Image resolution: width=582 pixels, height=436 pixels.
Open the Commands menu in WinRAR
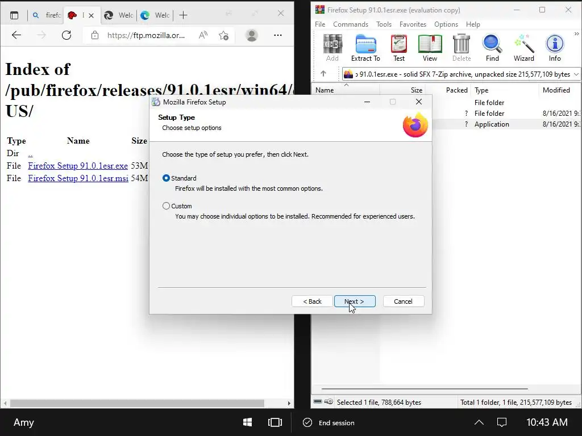pyautogui.click(x=350, y=24)
